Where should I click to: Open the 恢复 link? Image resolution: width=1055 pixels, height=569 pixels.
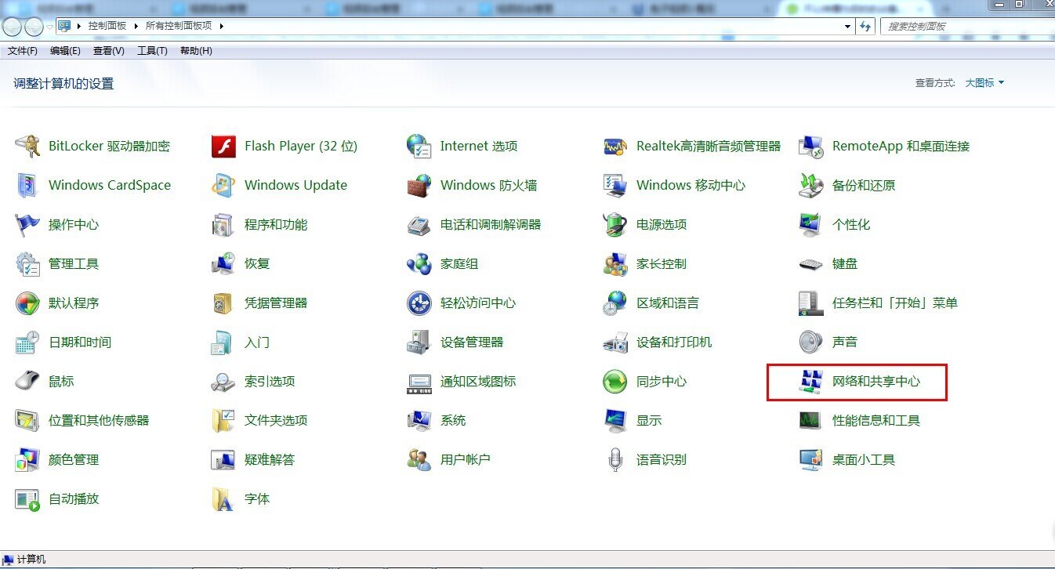pyautogui.click(x=257, y=263)
